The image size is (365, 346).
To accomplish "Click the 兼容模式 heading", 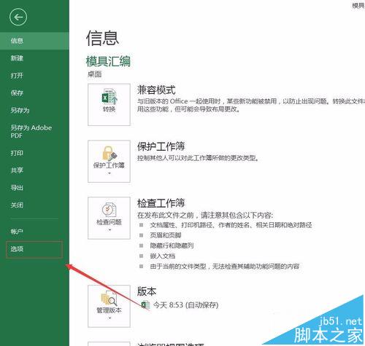I will (x=156, y=90).
